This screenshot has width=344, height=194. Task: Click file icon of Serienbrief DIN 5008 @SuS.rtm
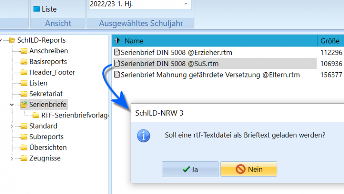click(117, 63)
